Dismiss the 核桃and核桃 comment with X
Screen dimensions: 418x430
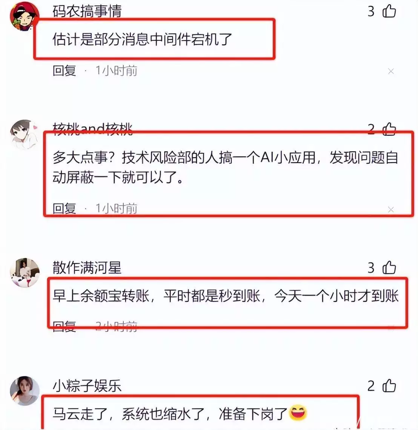point(391,210)
